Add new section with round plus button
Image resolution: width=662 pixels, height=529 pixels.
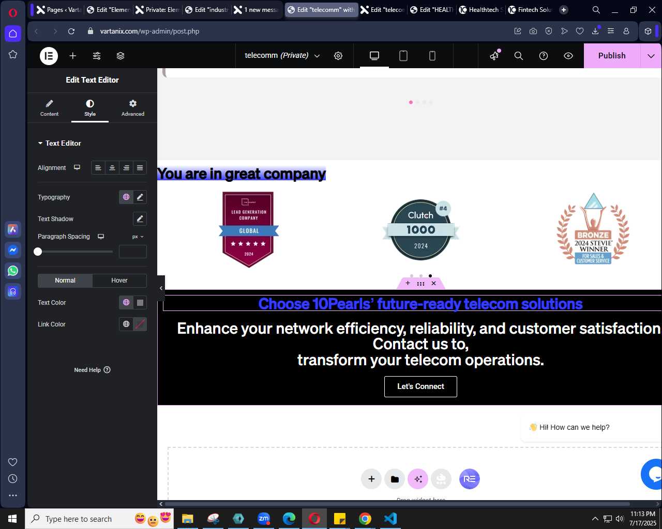(371, 479)
